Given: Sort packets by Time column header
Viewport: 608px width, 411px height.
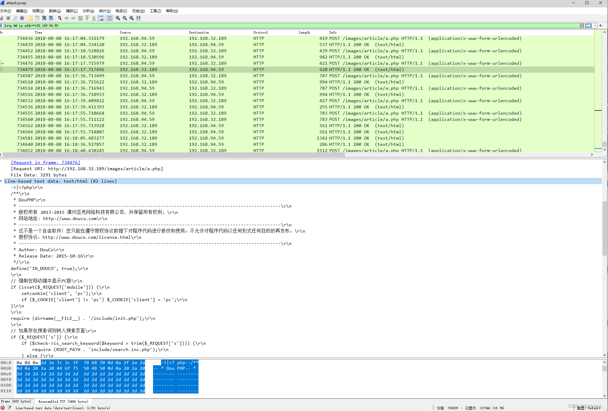Looking at the screenshot, I should point(76,32).
